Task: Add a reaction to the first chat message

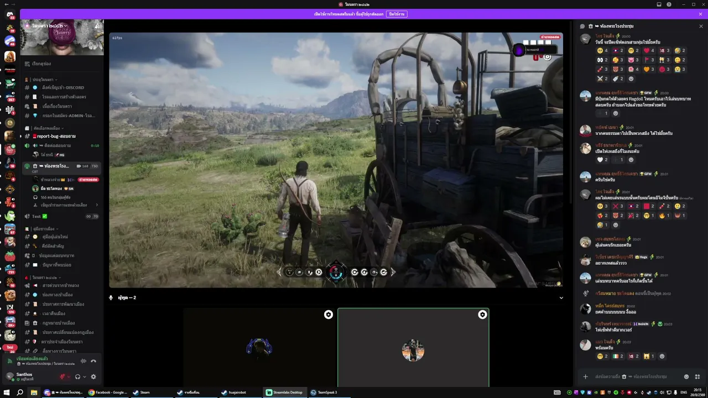Action: pos(631,78)
